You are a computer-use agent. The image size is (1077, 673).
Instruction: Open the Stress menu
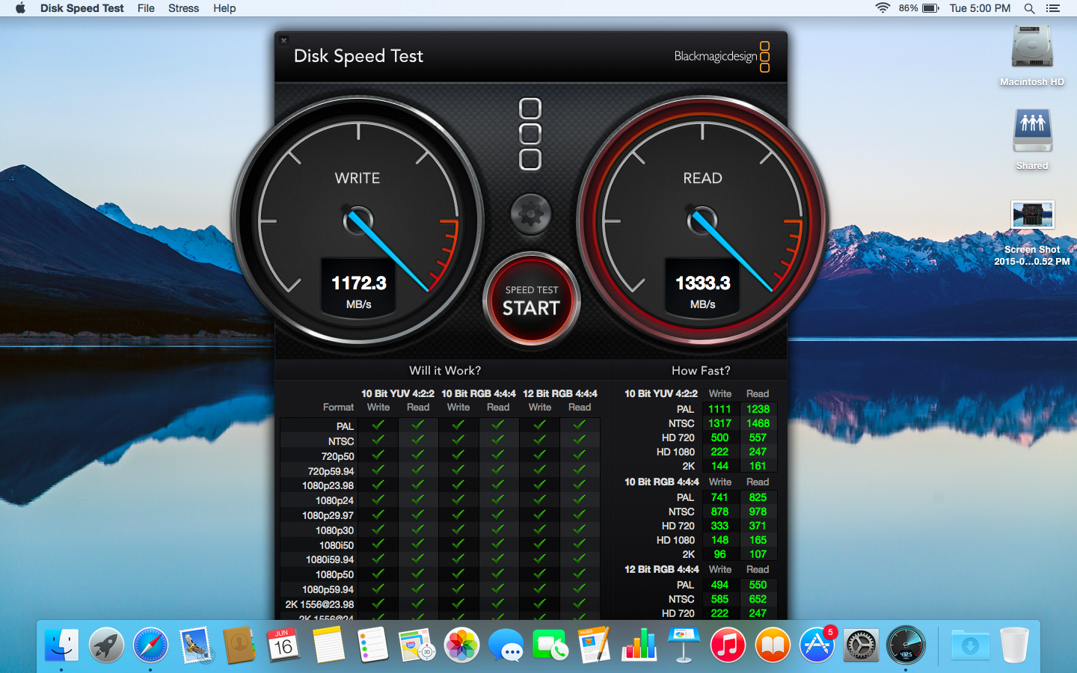pos(183,8)
